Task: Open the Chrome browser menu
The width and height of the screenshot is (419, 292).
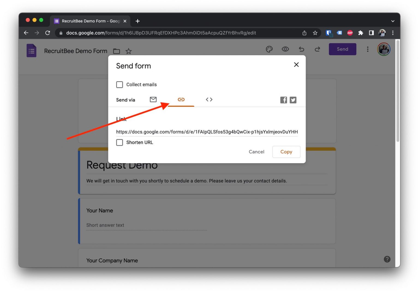Action: pyautogui.click(x=393, y=33)
